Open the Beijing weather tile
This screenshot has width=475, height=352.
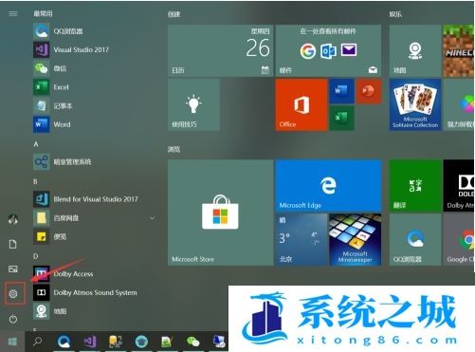coord(301,239)
